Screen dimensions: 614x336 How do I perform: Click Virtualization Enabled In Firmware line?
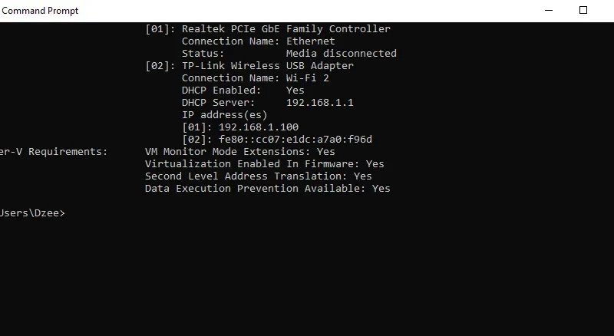[x=265, y=163]
